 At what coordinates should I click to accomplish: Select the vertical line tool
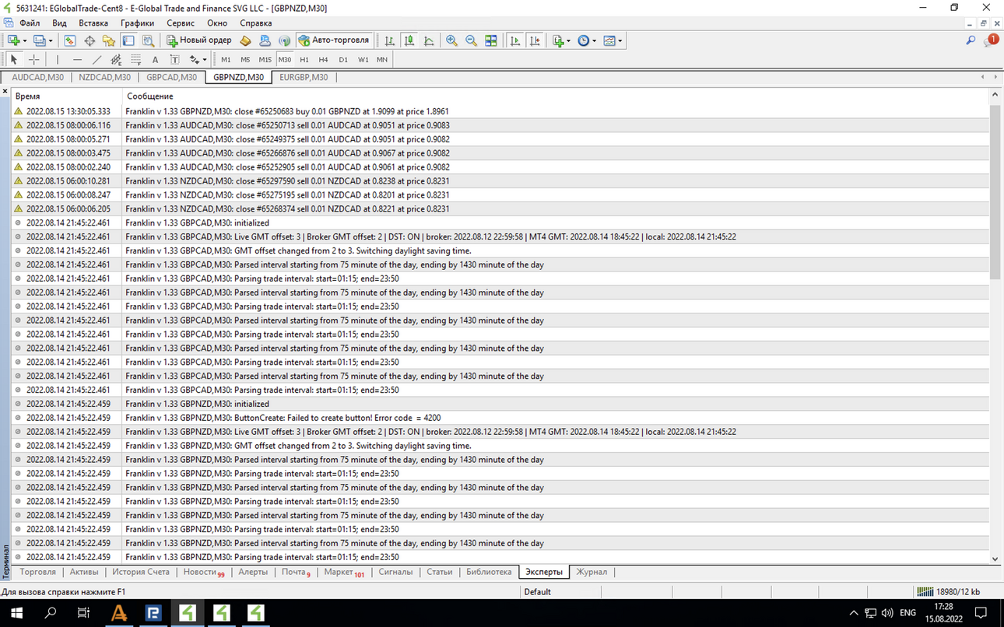[x=58, y=59]
